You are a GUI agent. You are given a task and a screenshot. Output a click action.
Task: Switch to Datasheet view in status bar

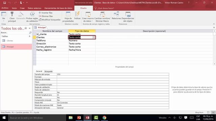[208, 112]
